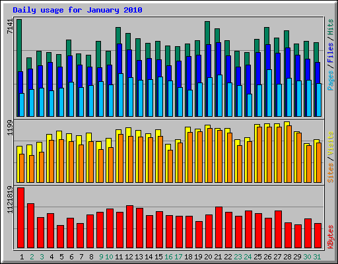This screenshot has height=264, width=338.
Task: Click day label 12
Action: tap(129, 257)
